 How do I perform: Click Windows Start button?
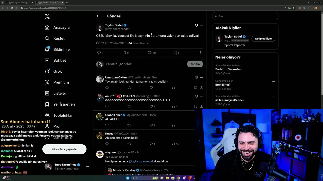point(128,178)
